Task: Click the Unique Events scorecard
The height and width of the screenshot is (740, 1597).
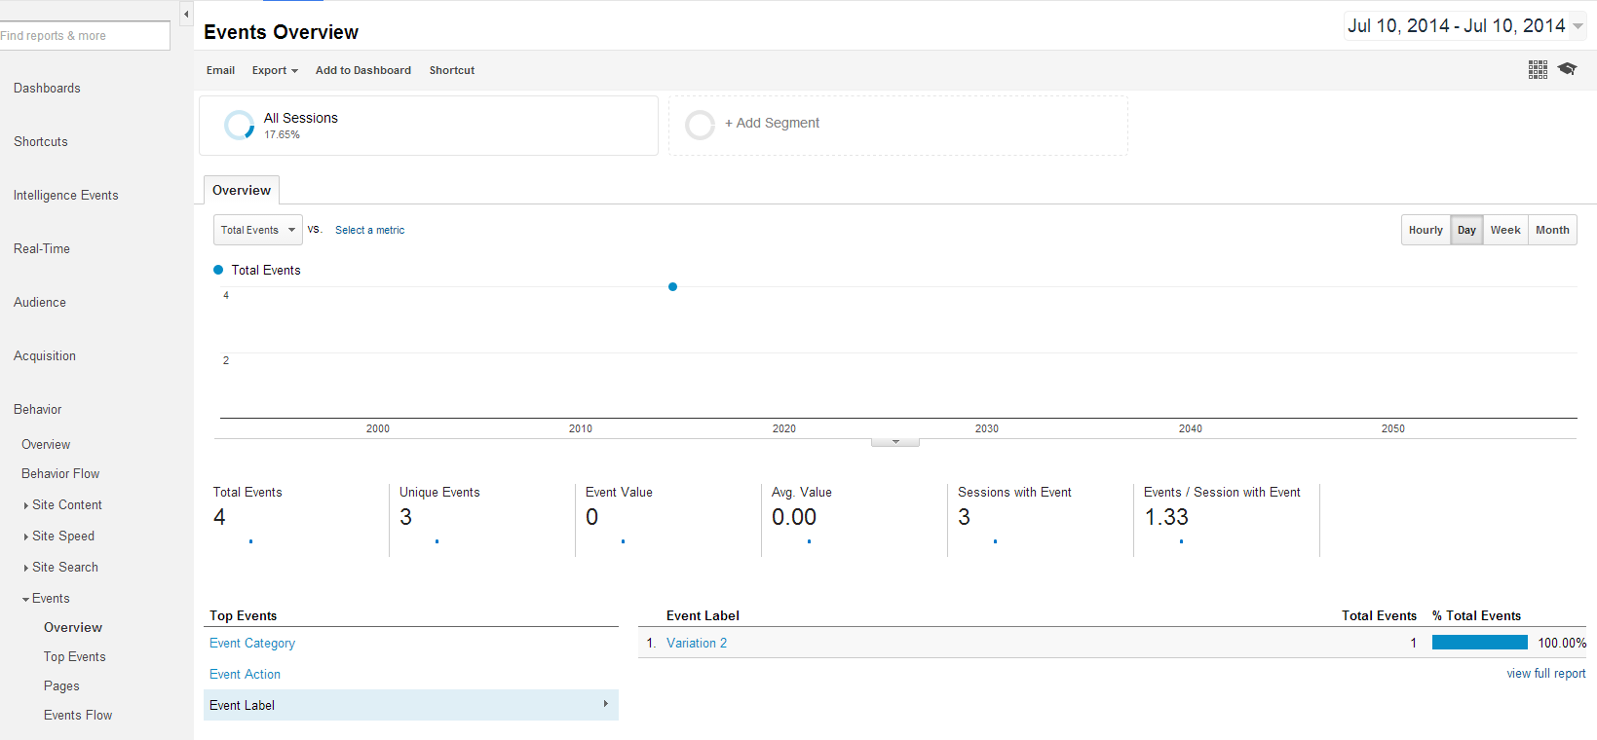Action: (482, 518)
